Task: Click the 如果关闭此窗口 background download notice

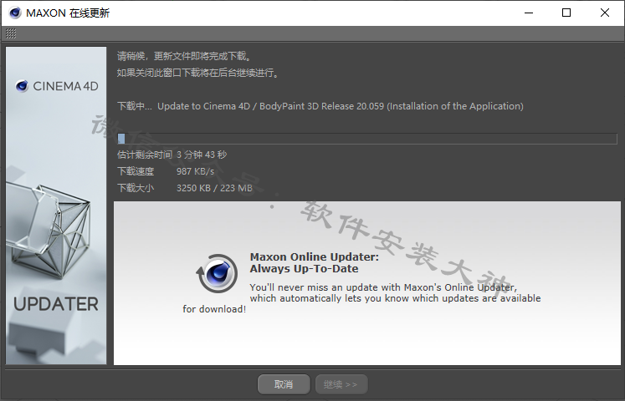Action: pos(198,73)
